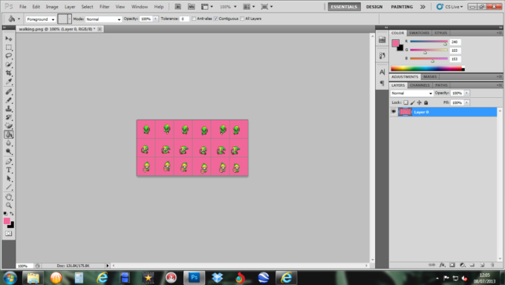Image resolution: width=505 pixels, height=285 pixels.
Task: Enable the Anti-alias checkbox
Action: click(194, 19)
